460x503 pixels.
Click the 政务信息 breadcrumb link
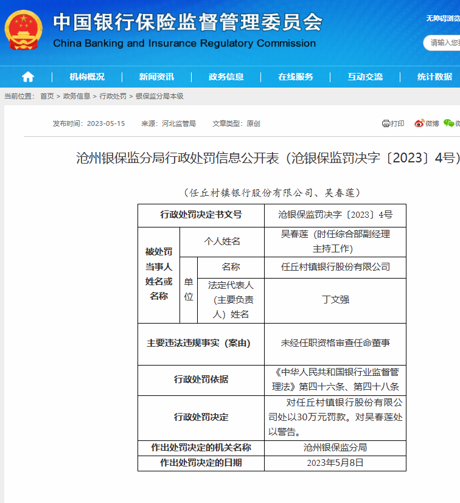(77, 96)
